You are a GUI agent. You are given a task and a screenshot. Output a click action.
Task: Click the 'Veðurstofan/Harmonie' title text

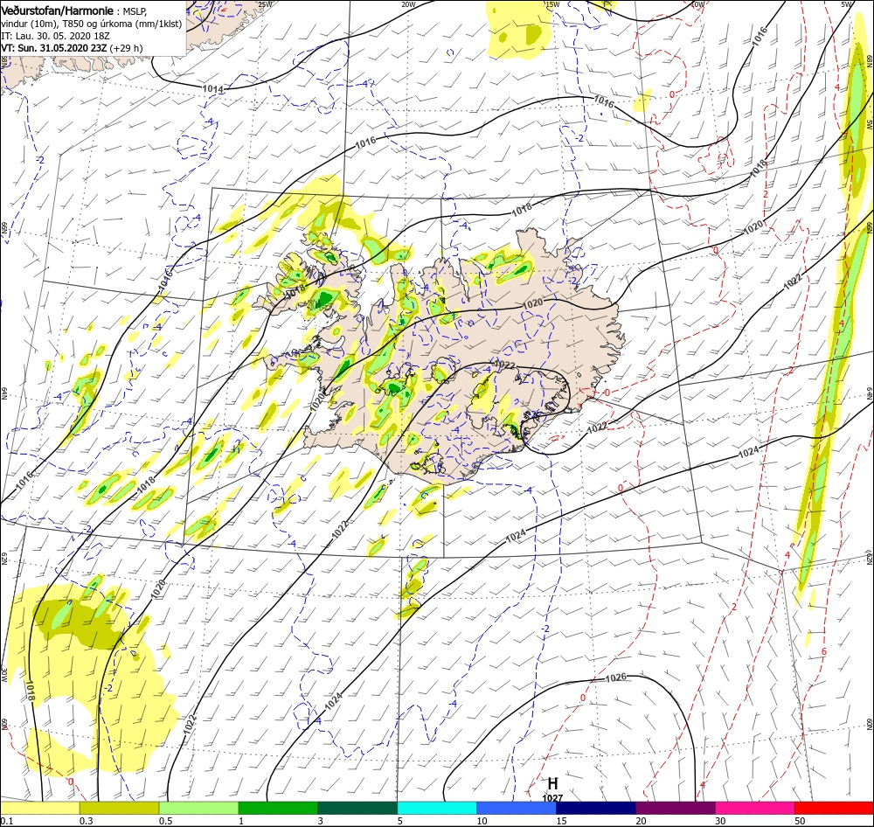click(x=58, y=10)
